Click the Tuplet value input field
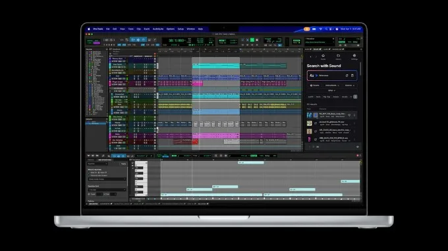The image size is (448, 251). 99,194
